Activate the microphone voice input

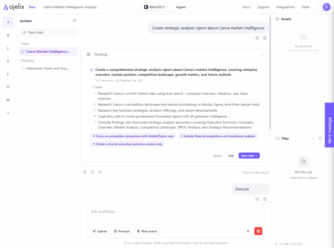(x=248, y=231)
